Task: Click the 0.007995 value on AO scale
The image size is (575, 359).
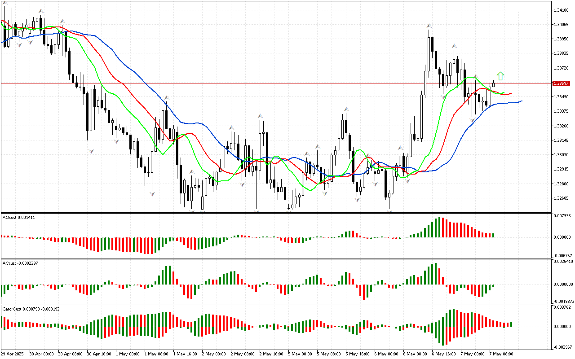Action: [562, 216]
